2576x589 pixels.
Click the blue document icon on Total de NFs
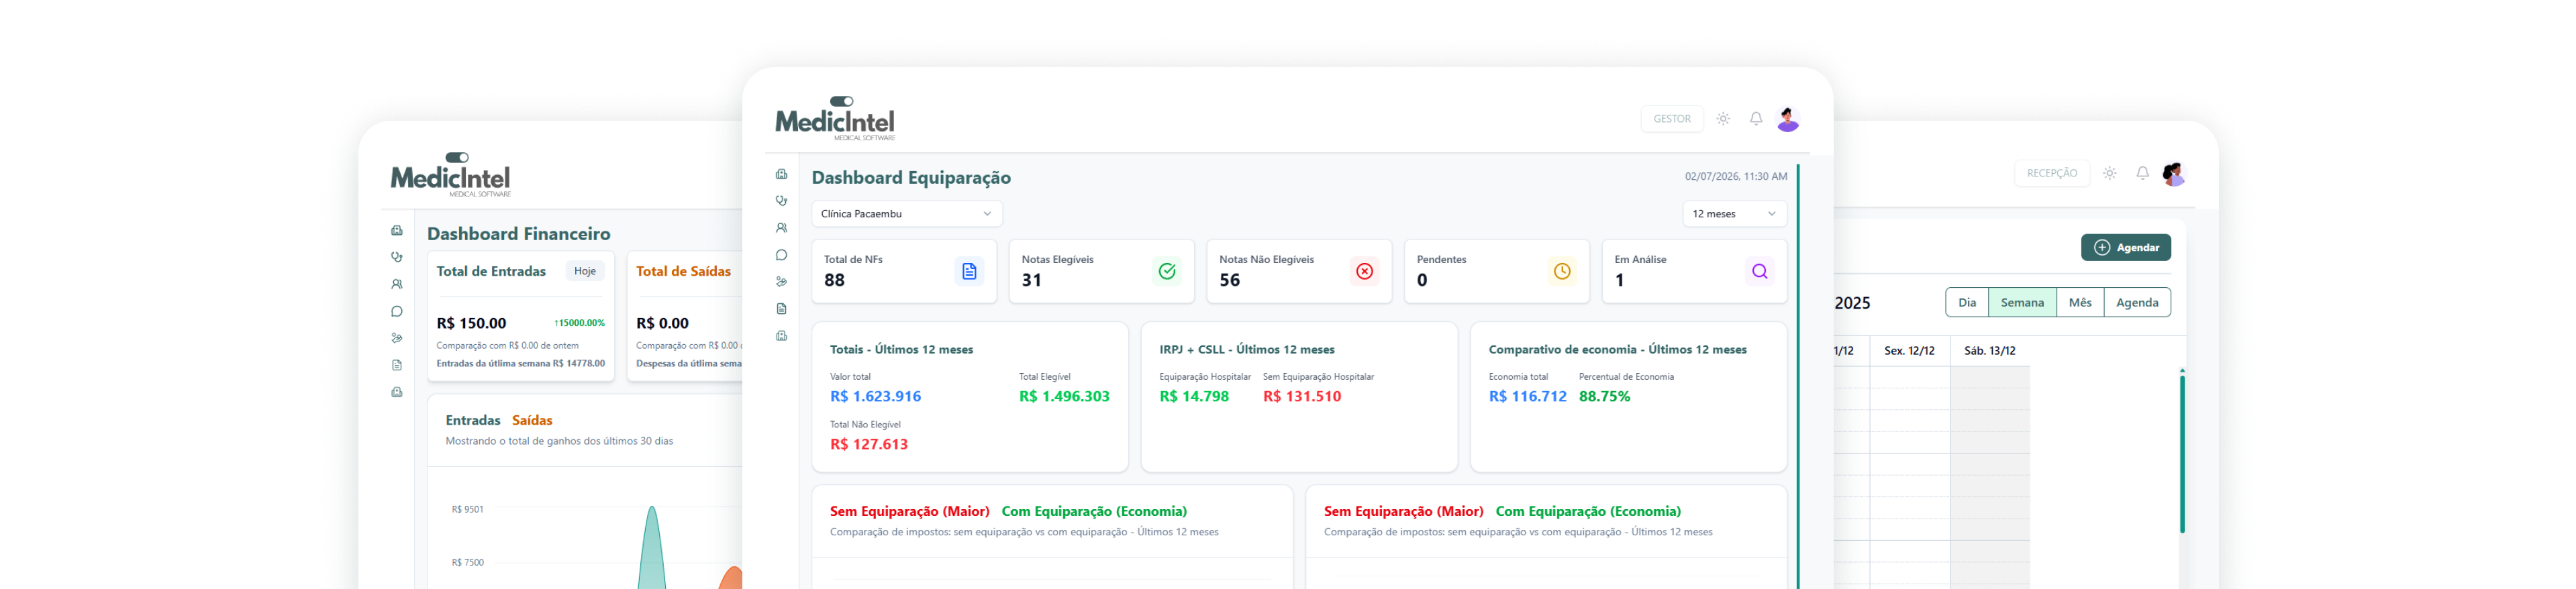tap(968, 271)
